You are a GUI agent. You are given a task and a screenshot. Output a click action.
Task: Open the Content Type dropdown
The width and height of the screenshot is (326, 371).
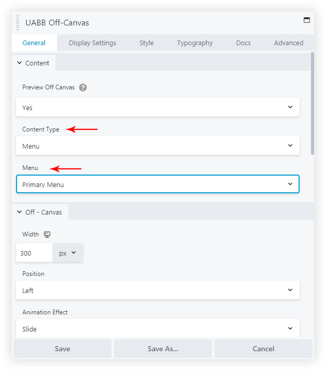(x=158, y=146)
